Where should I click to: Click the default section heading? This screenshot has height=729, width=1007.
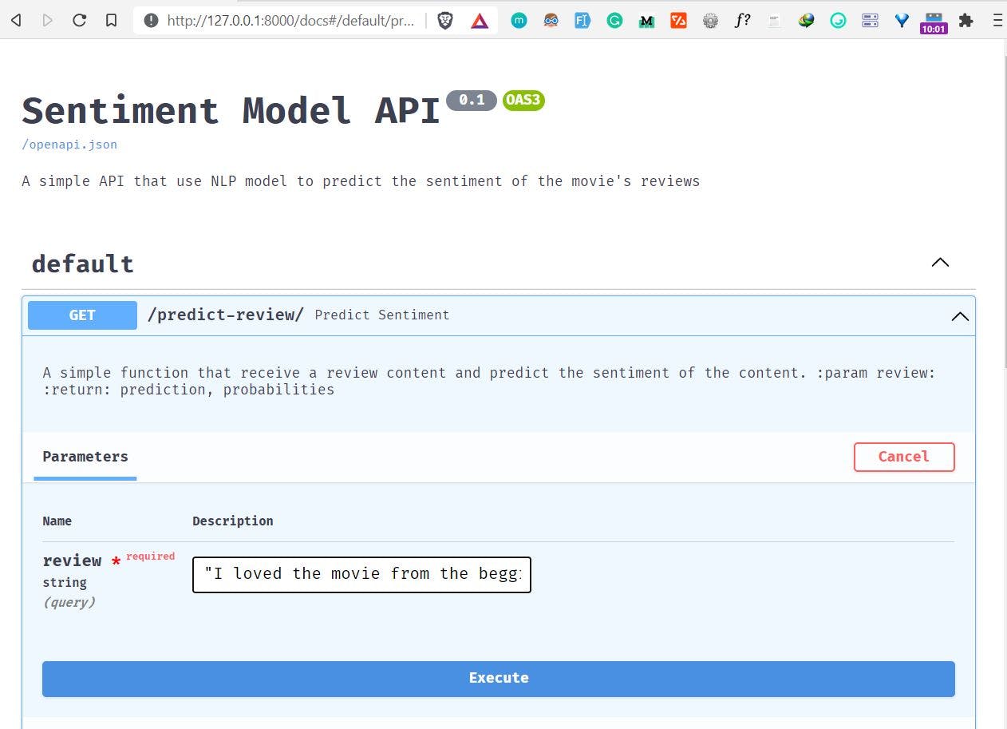pos(83,264)
